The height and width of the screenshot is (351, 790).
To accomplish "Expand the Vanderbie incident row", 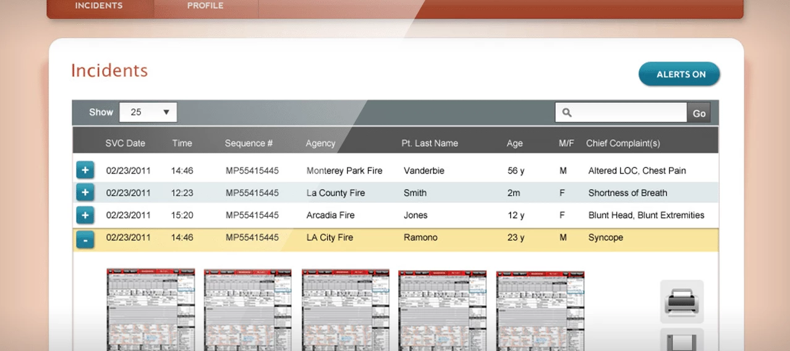I will [85, 171].
